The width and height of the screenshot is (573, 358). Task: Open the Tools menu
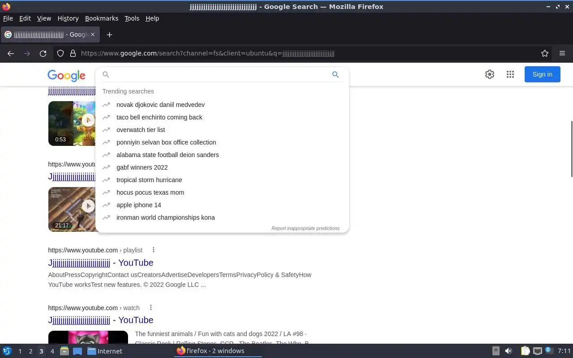[132, 18]
